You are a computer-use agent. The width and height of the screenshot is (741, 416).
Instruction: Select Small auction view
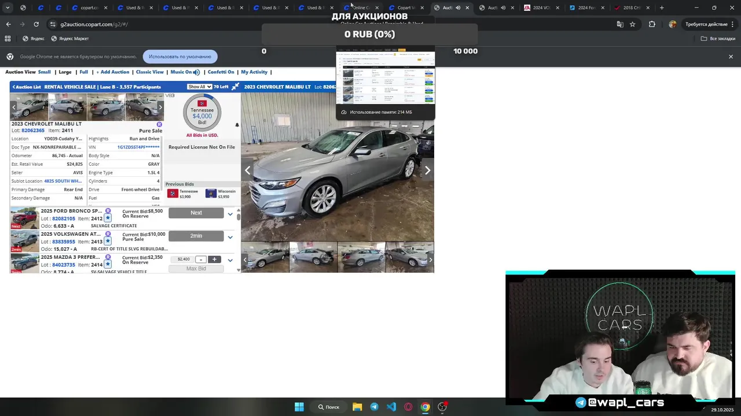tap(45, 72)
